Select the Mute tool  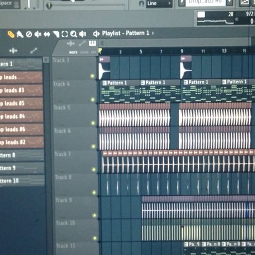pyautogui.click(x=38, y=34)
